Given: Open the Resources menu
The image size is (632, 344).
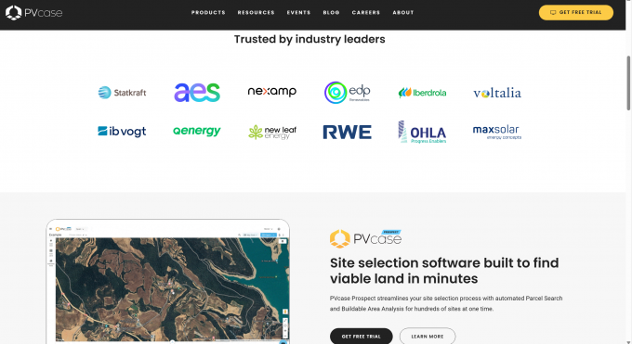Looking at the screenshot, I should pyautogui.click(x=256, y=12).
